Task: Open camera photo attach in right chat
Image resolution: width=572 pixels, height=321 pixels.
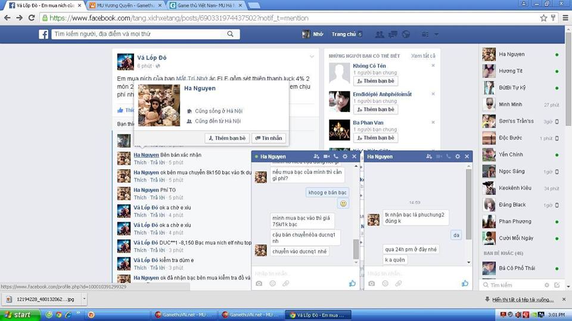Action: (371, 283)
